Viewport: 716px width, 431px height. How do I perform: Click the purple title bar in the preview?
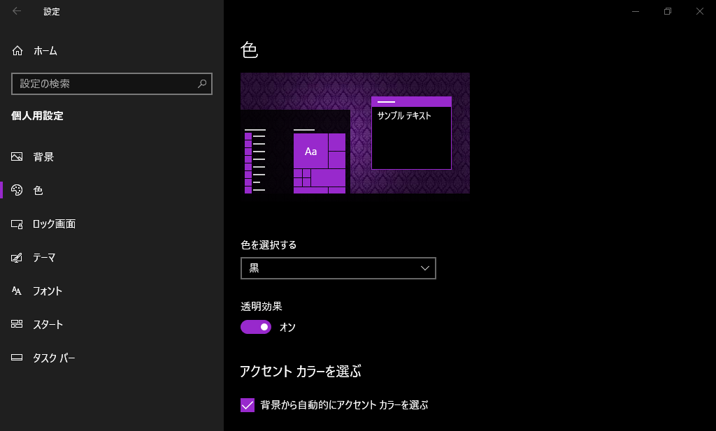pyautogui.click(x=411, y=101)
